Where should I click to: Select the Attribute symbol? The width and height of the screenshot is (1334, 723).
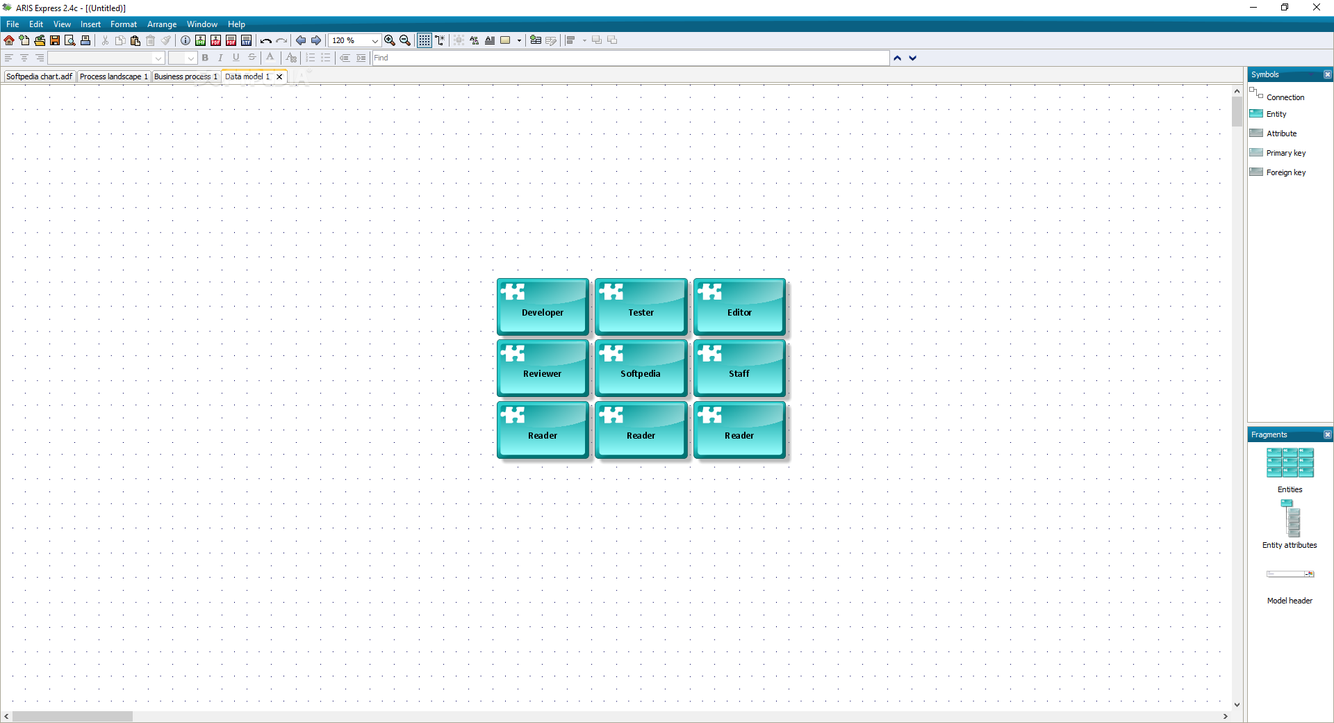tap(1273, 133)
